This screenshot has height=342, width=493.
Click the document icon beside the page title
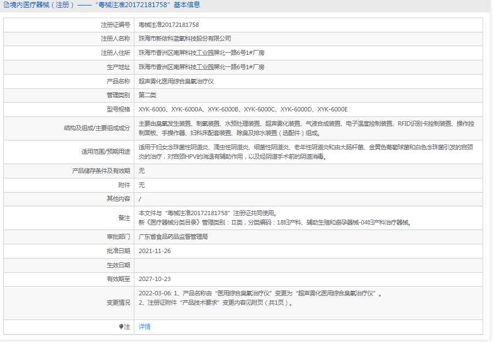click(6, 5)
